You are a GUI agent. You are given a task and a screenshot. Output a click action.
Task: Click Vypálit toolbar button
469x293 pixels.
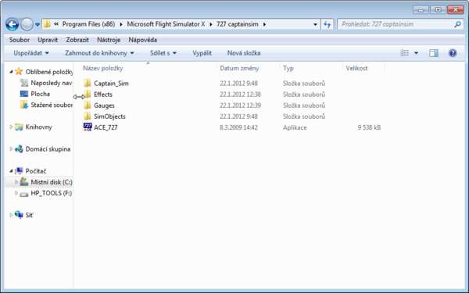[202, 53]
